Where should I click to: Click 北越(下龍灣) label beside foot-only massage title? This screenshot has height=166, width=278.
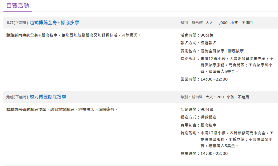tap(17, 97)
